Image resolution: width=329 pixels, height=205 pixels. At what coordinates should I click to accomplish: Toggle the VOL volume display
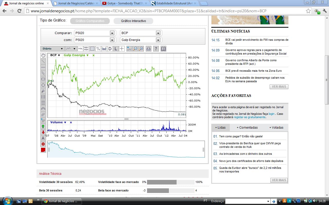pyautogui.click(x=80, y=49)
